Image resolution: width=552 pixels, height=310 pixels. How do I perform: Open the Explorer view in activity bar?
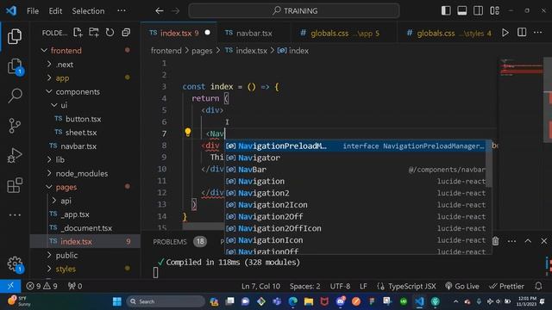(x=15, y=36)
